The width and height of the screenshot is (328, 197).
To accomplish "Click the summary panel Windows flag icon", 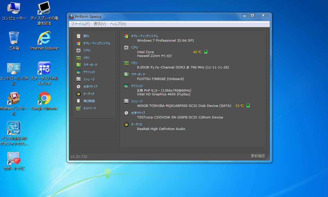I will click(x=126, y=36).
